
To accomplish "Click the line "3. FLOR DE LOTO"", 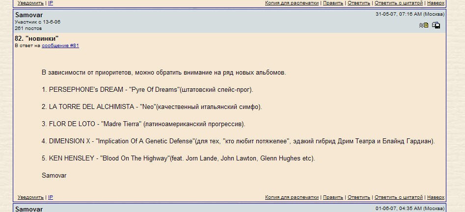I will pos(143,124).
